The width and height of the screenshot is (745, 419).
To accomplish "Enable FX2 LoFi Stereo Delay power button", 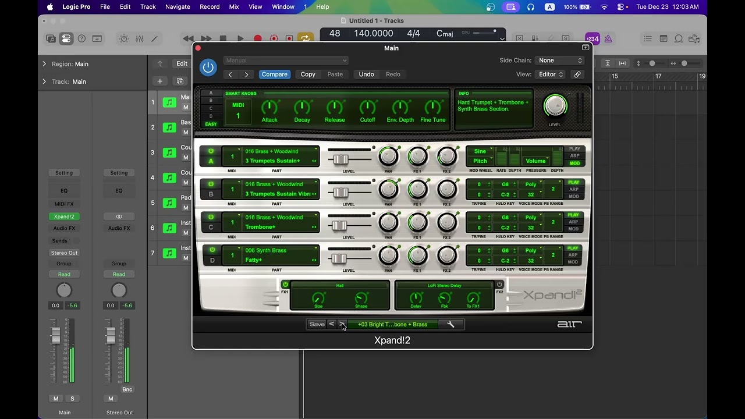I will pos(499,285).
